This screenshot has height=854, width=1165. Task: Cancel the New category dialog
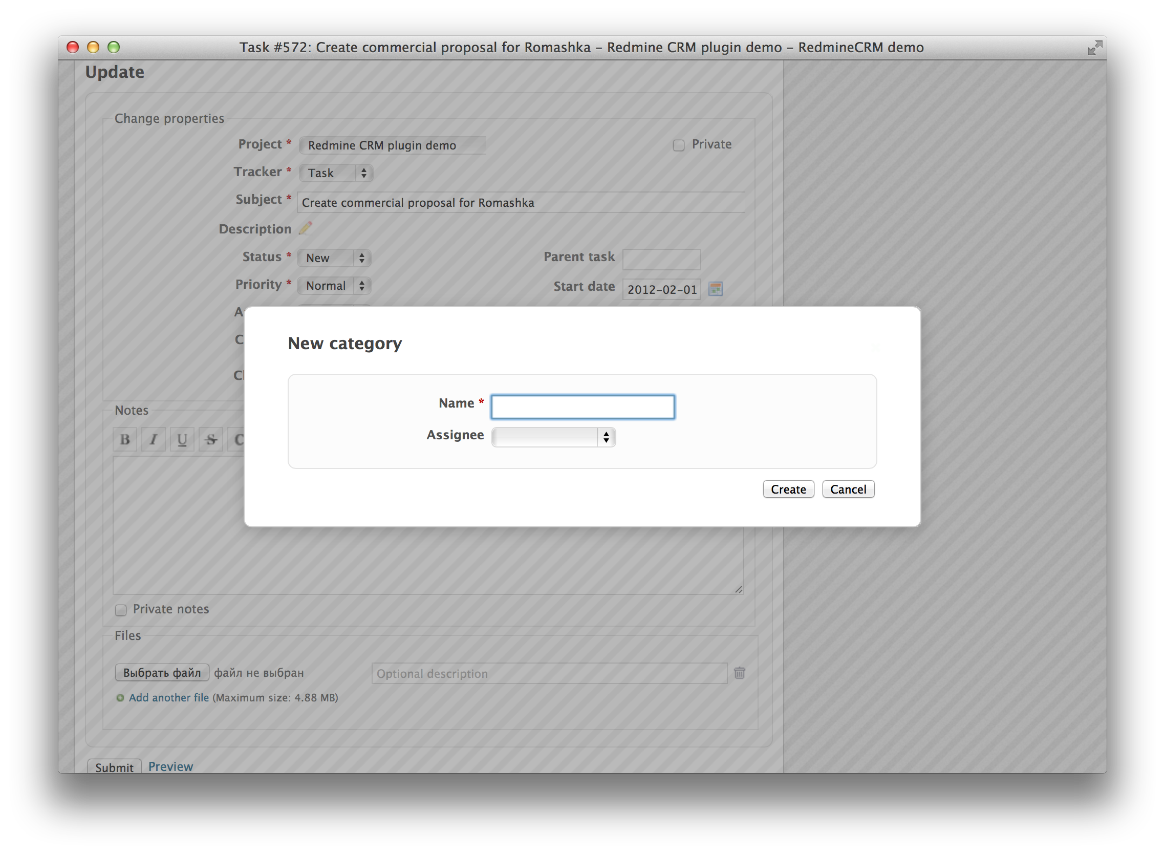(848, 489)
